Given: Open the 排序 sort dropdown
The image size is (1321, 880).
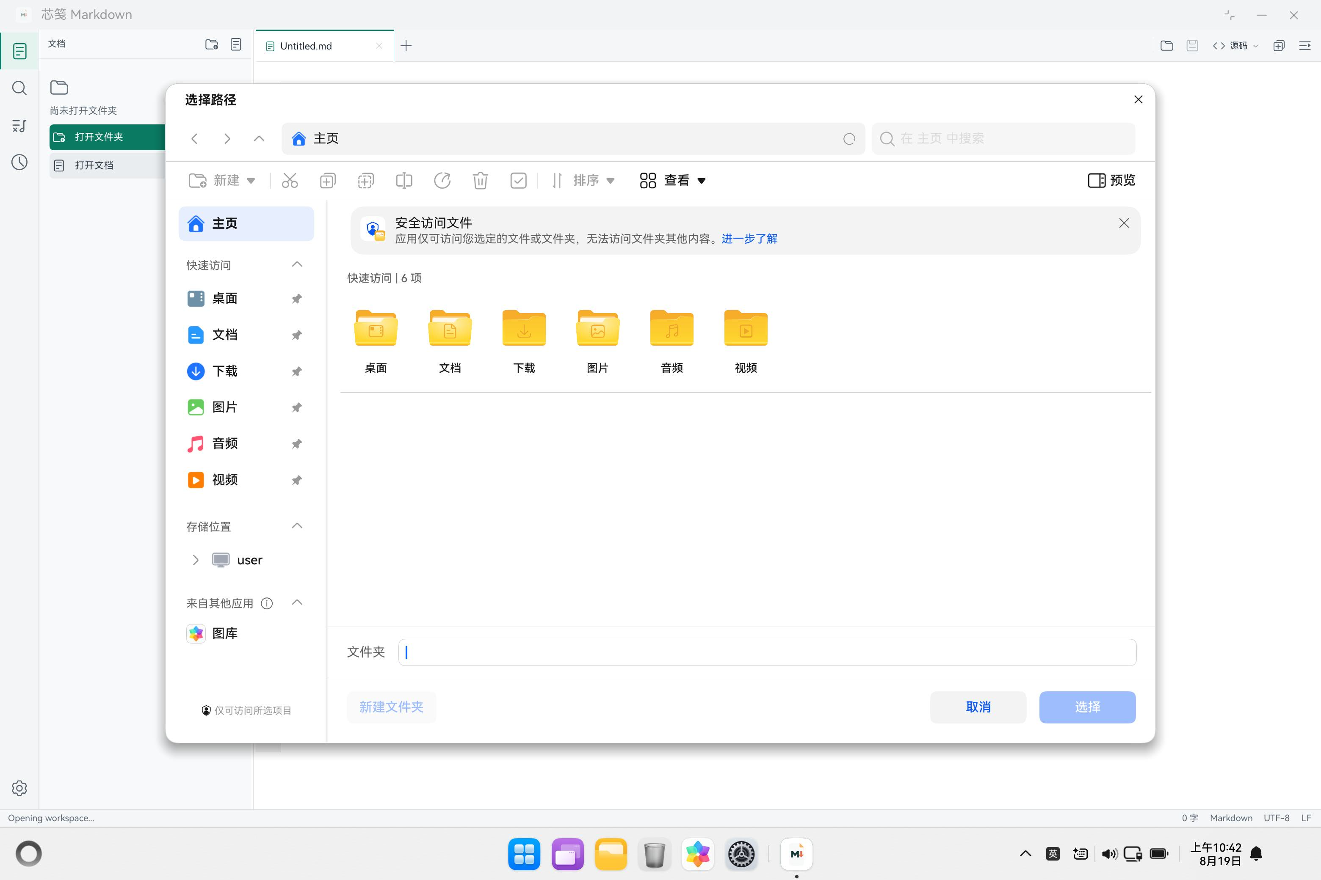Looking at the screenshot, I should (583, 180).
